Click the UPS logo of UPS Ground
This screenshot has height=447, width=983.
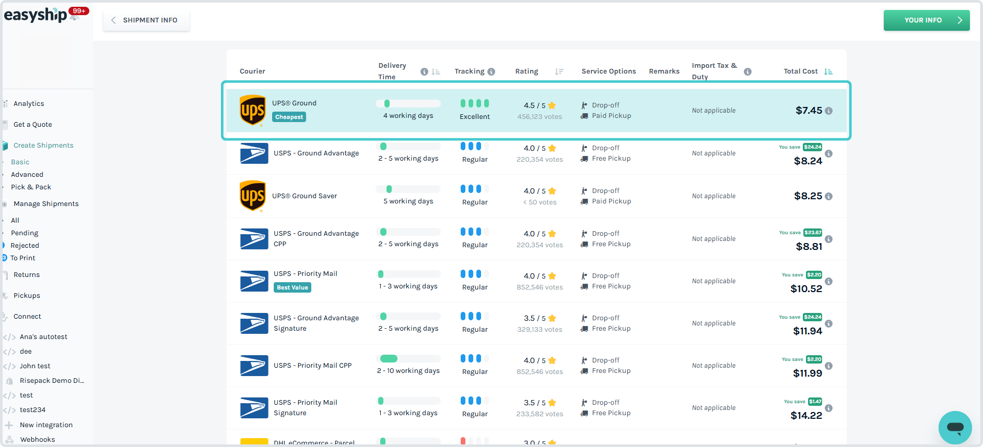click(253, 110)
